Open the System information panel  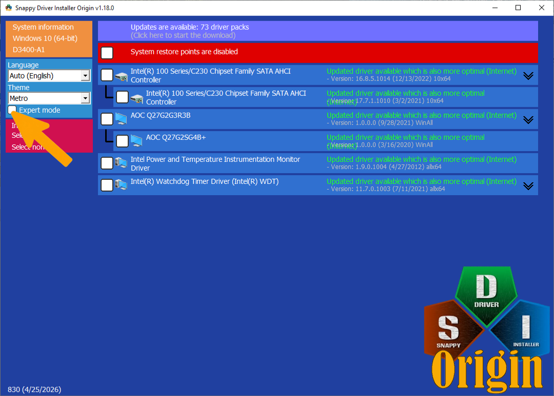tap(49, 38)
